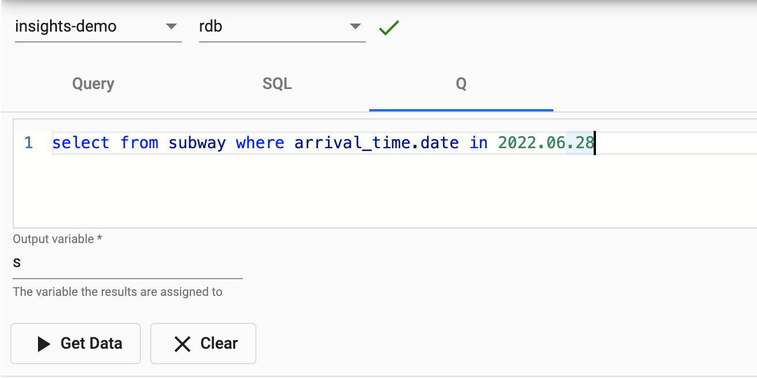
Task: Select the Q tab
Action: 461,84
